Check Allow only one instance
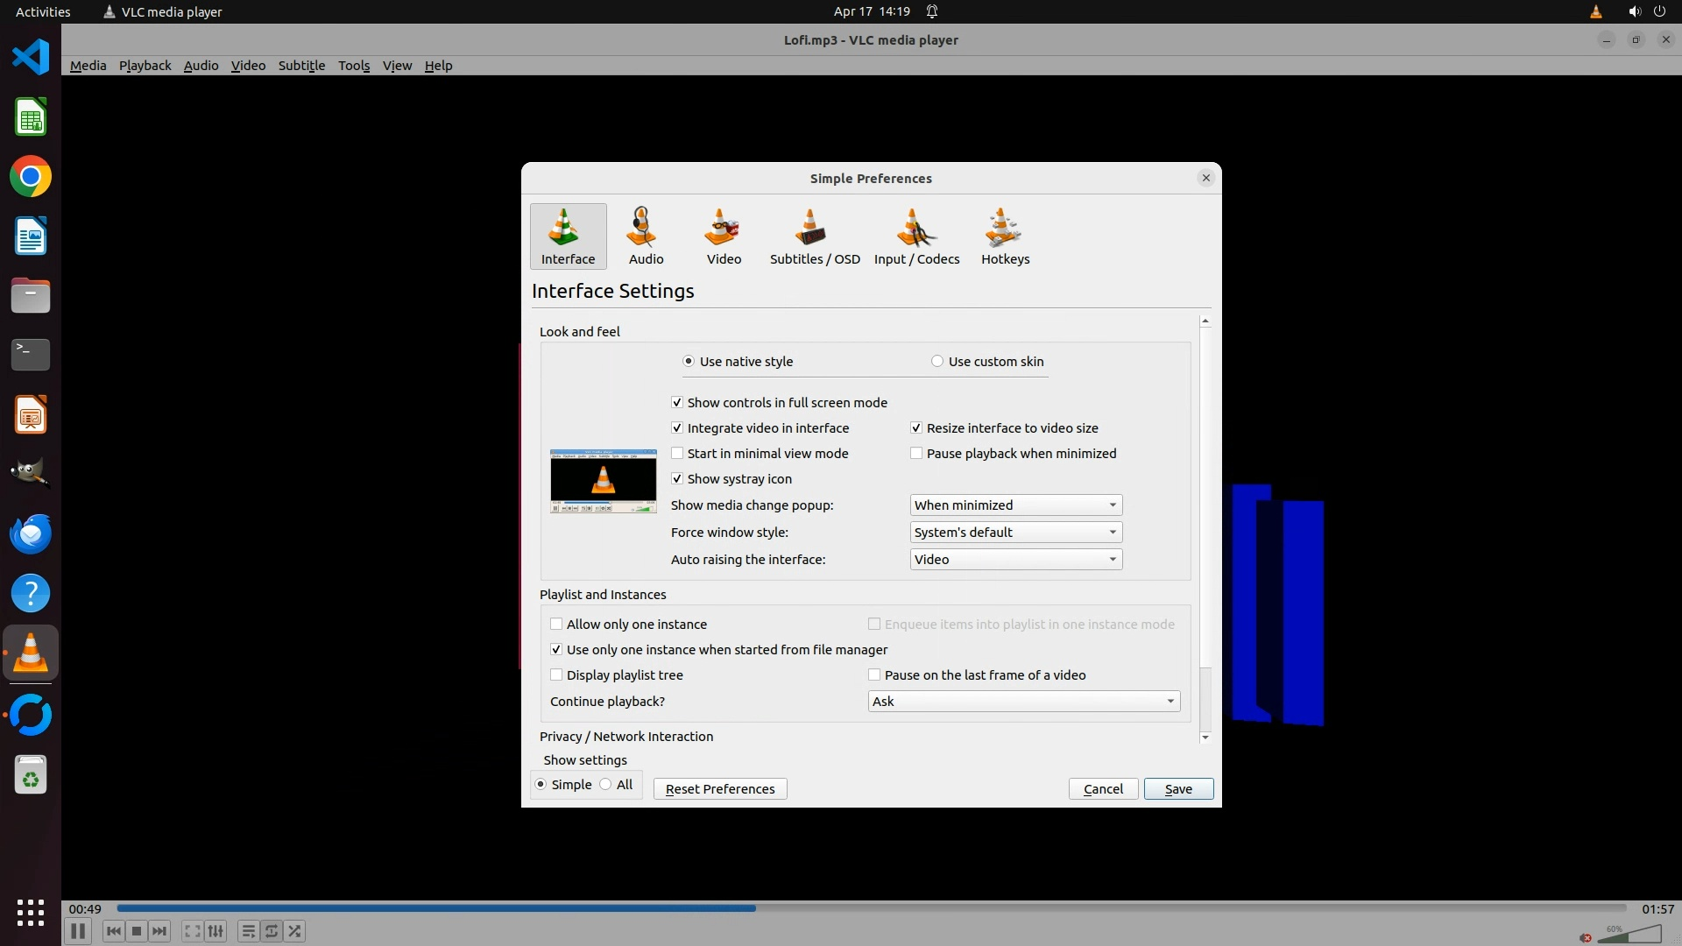The image size is (1682, 946). [x=556, y=625]
